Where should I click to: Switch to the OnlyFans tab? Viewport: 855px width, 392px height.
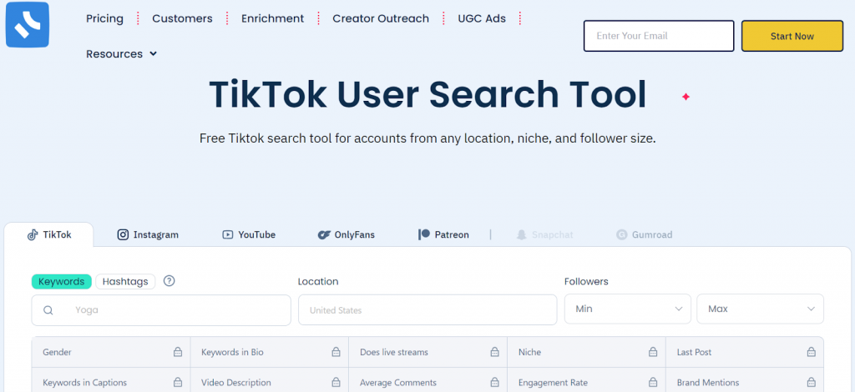point(347,234)
